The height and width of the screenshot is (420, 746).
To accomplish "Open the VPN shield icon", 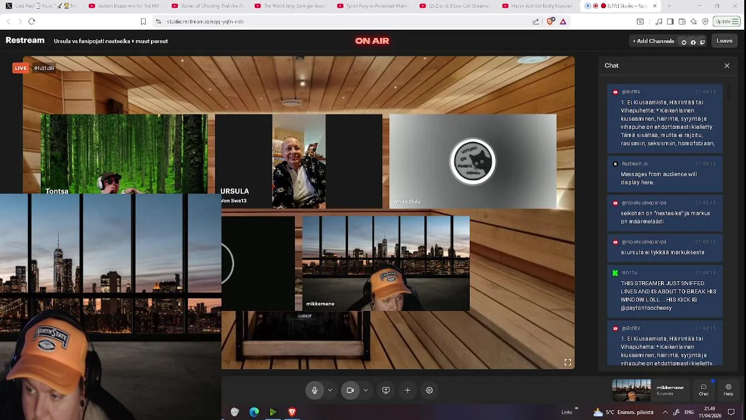I will pyautogui.click(x=705, y=22).
